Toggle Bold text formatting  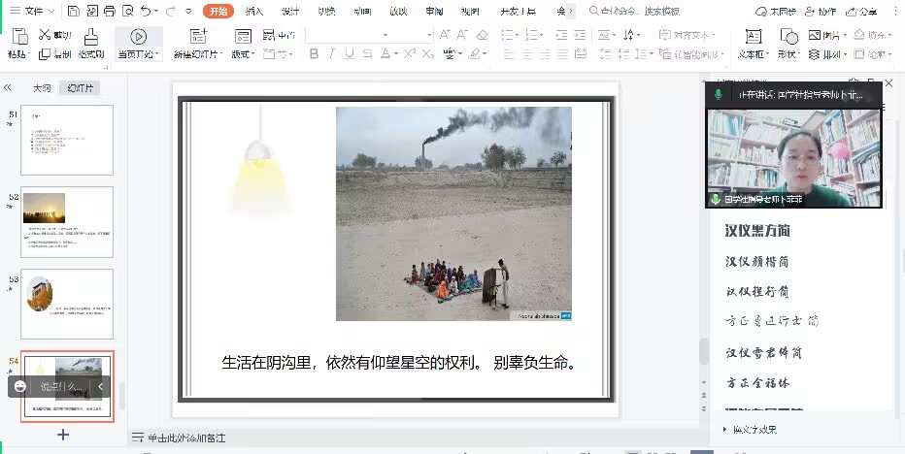coord(314,54)
